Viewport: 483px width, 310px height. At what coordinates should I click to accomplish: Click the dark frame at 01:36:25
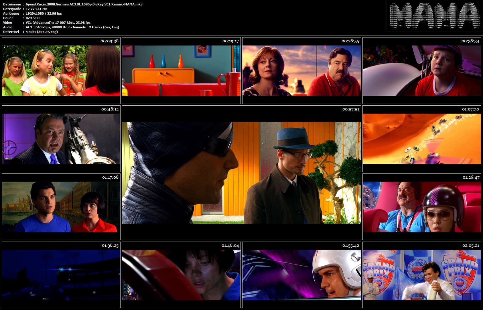pyautogui.click(x=61, y=275)
